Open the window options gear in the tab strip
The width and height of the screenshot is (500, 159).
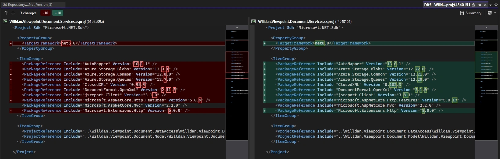pyautogui.click(x=496, y=5)
